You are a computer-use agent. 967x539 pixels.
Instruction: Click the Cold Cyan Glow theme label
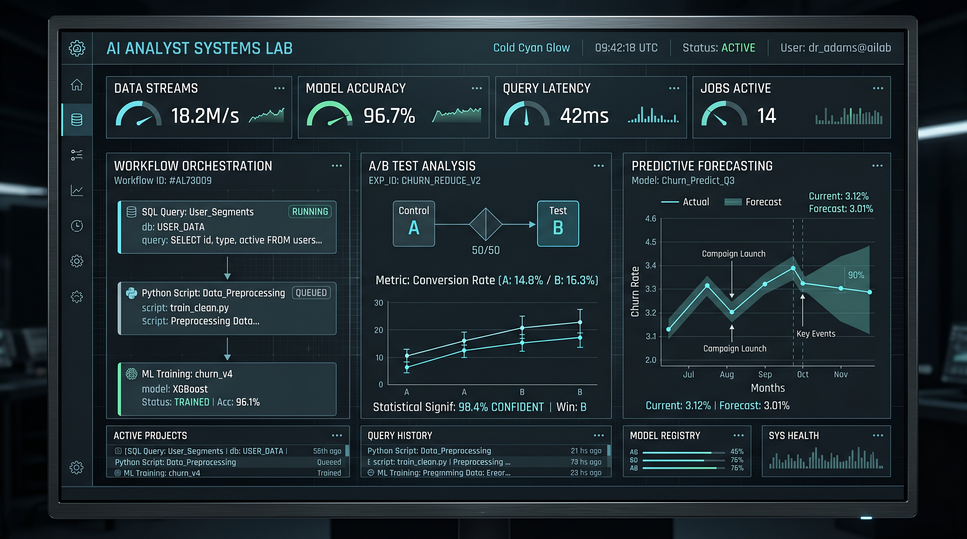[531, 48]
